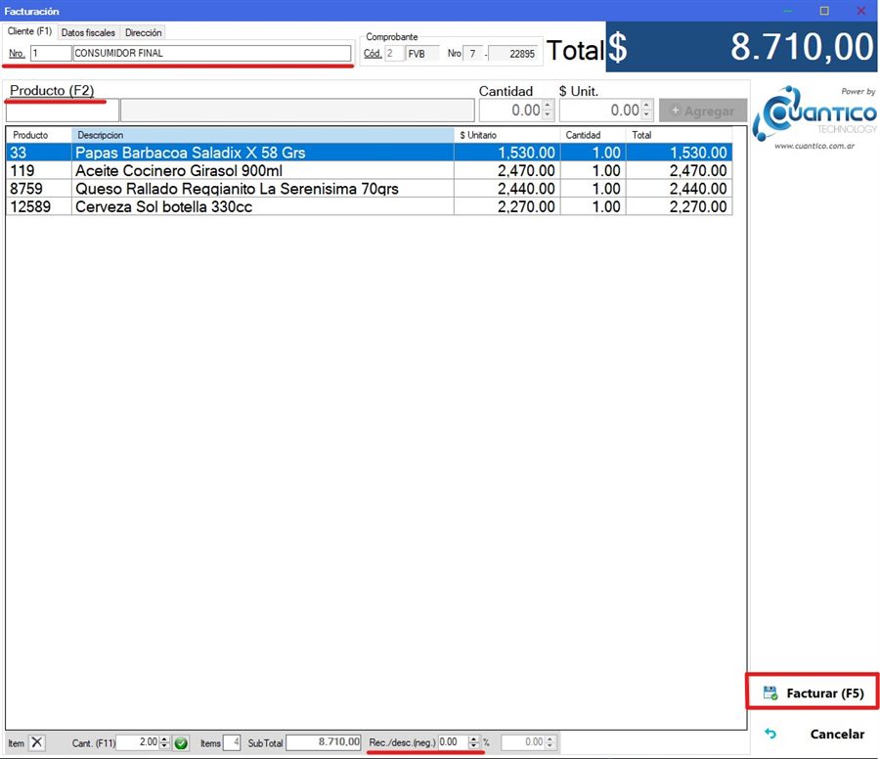Click the 1.00 quantity of Aceite Cocinero
Viewport: 880px width, 759px height.
coord(593,170)
